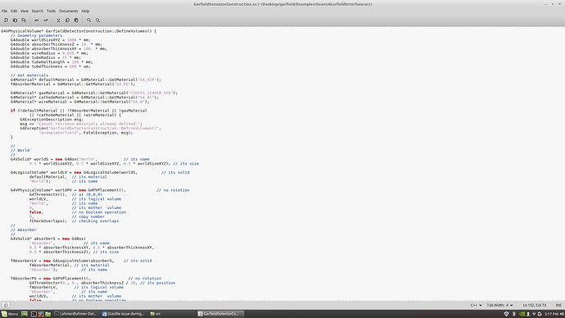
Task: Click the 'fAbsorberPV = new G4PVPlacement' line
Action: [86, 279]
